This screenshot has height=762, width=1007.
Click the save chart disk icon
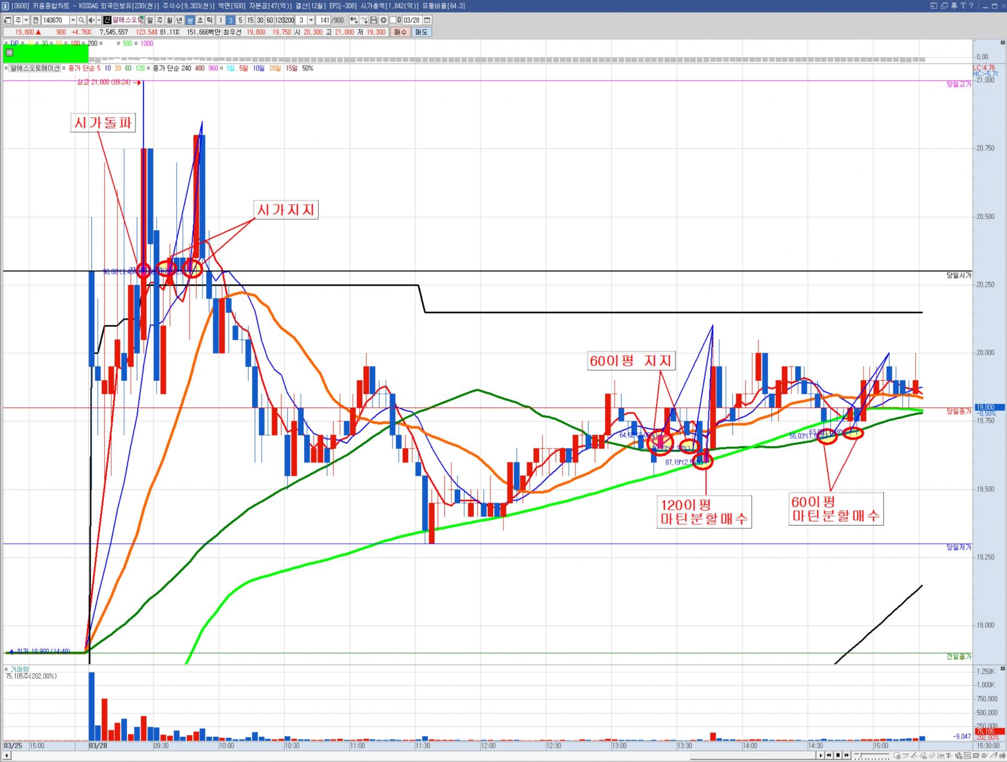coord(373,20)
